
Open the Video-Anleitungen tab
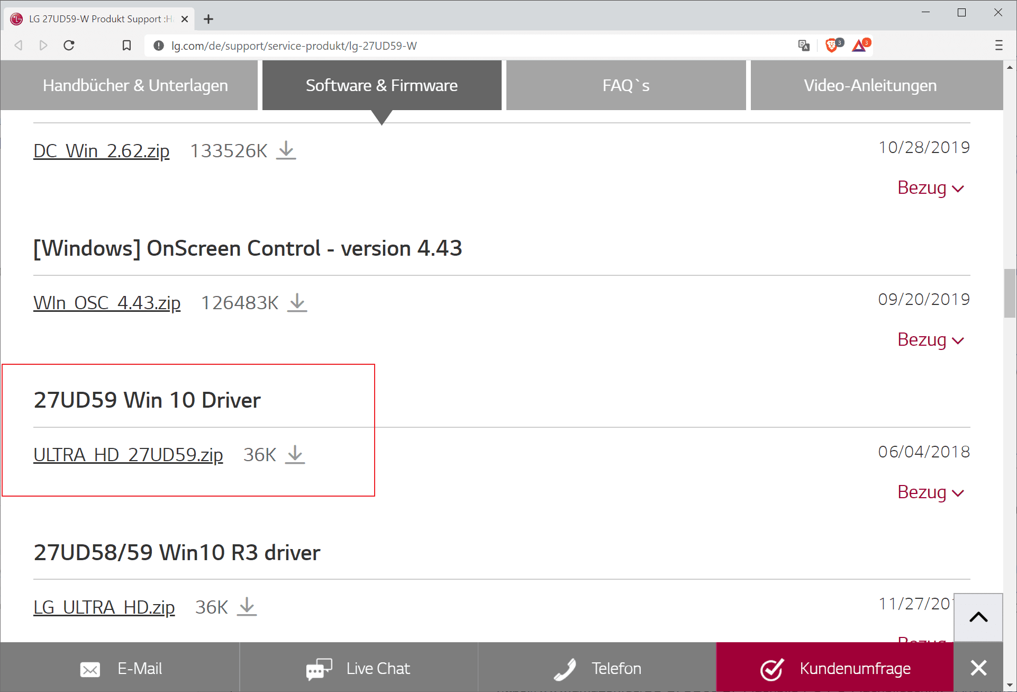[x=877, y=85]
